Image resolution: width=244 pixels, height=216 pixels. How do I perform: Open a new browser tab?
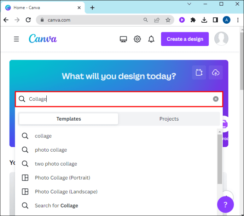click(92, 8)
